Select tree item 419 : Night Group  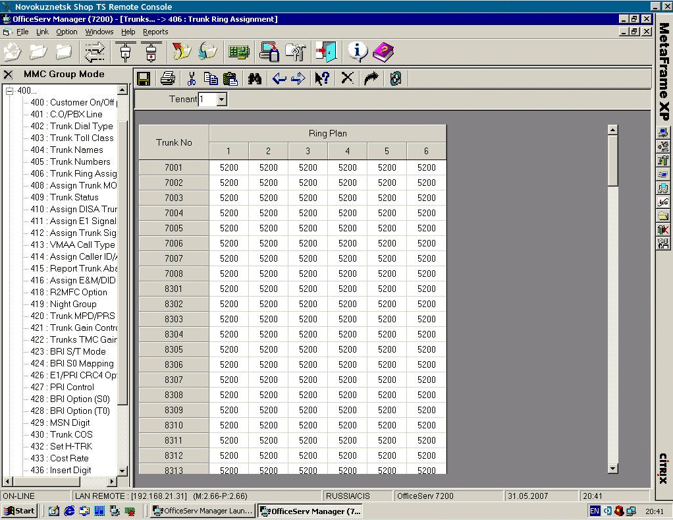click(63, 304)
